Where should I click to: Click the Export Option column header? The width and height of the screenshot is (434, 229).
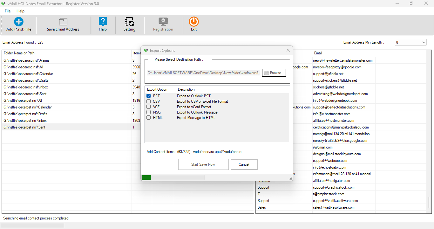157,89
